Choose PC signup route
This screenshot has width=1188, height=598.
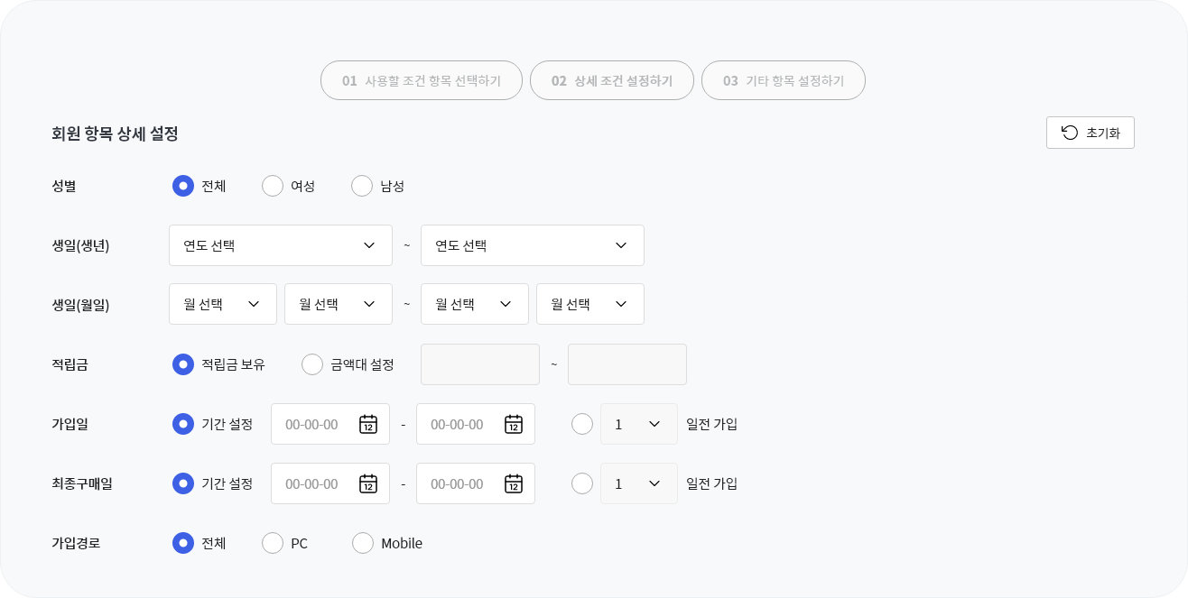[273, 543]
